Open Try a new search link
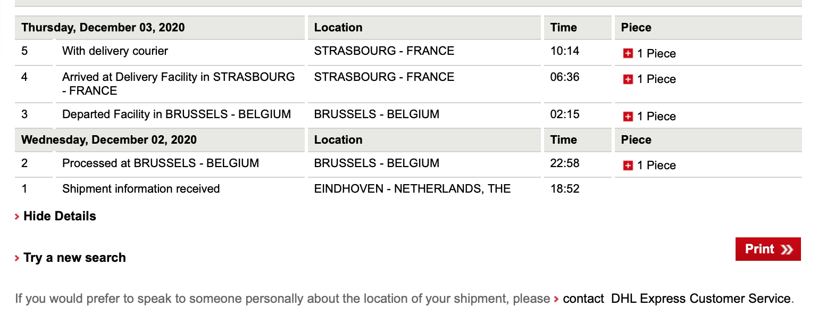The height and width of the screenshot is (314, 818). 74,258
